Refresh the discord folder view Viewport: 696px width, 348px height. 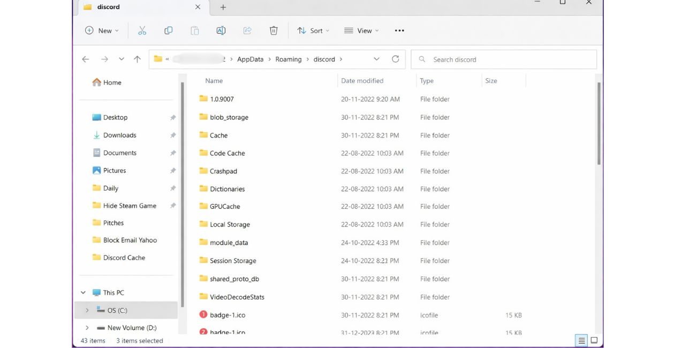(396, 59)
